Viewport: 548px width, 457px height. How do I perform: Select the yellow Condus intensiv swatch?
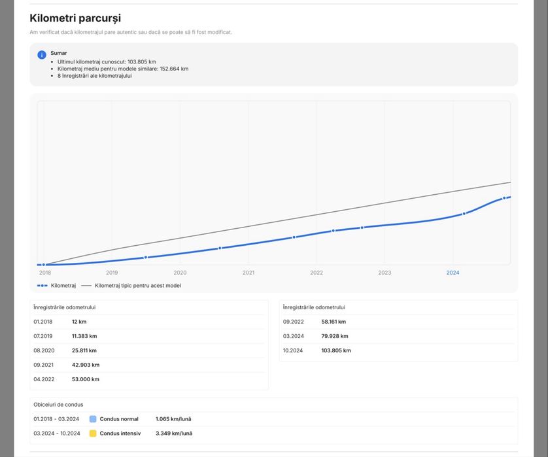tap(93, 433)
